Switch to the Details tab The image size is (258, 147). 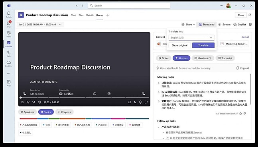click(x=90, y=15)
